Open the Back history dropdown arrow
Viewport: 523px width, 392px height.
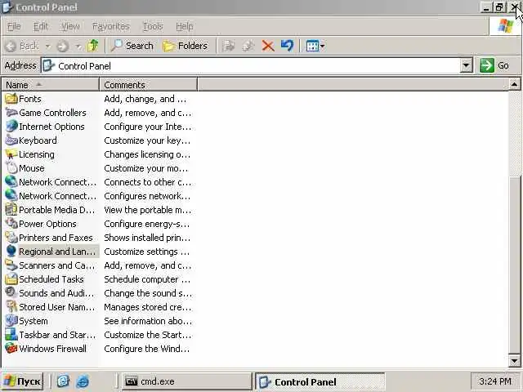pos(48,46)
